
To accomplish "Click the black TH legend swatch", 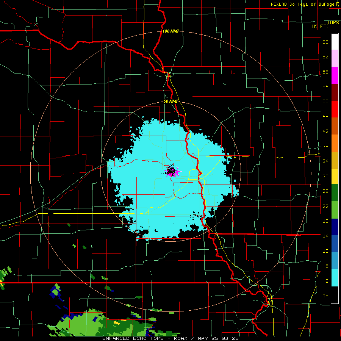I will [x=335, y=295].
